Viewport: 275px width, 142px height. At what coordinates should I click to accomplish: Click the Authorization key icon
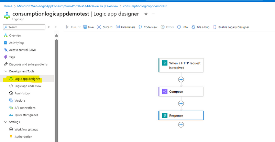point(11,136)
